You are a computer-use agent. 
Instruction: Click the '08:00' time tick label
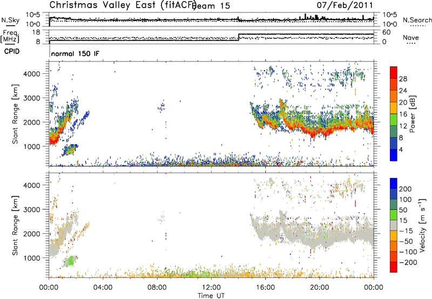[x=157, y=288]
